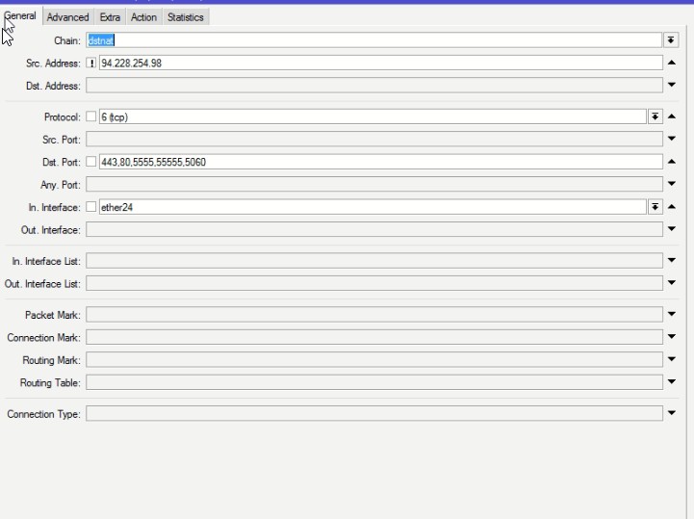Collapse the Src. Address field

672,63
